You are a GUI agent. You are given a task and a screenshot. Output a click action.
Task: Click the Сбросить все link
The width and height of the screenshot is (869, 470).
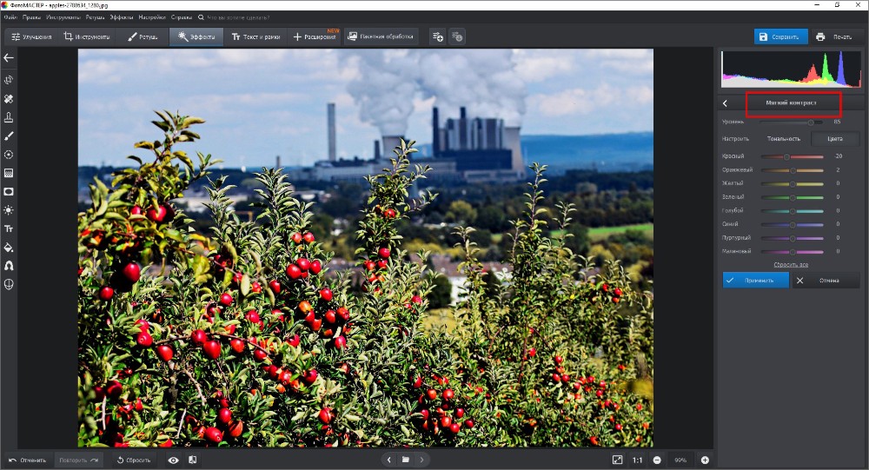click(791, 264)
